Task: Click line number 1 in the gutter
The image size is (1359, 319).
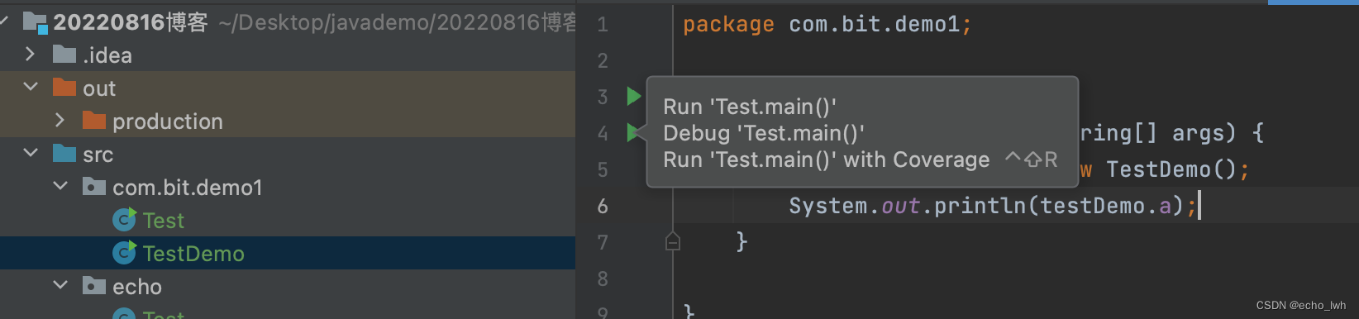Action: (x=603, y=25)
